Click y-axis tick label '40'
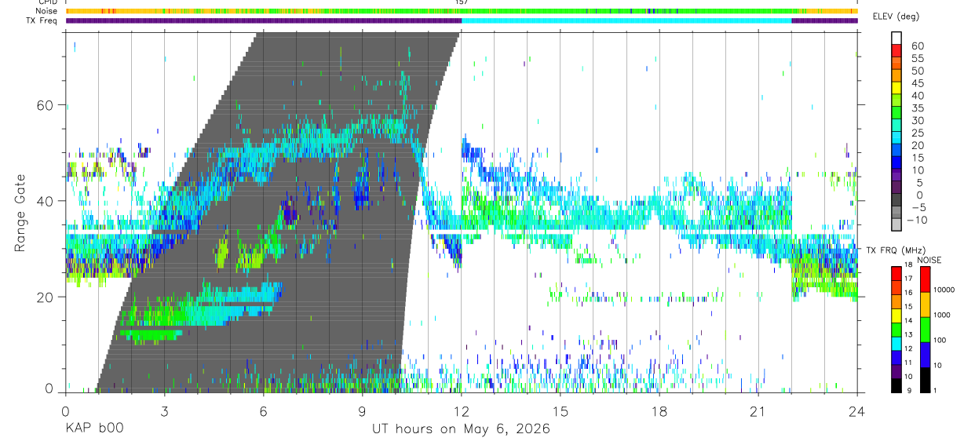Screen dimensions: 964x445 click(x=46, y=201)
